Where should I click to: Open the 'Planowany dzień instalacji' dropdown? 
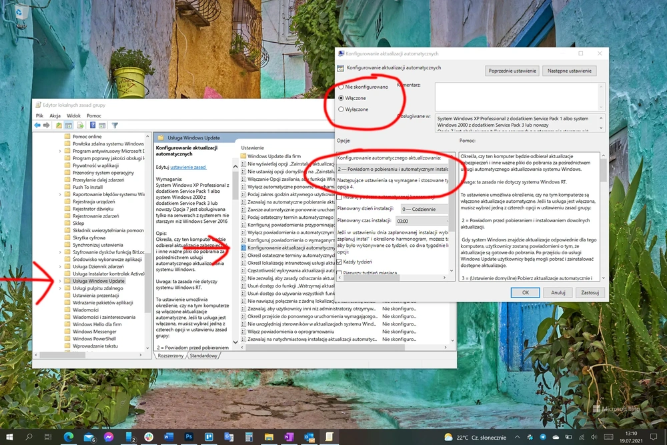424,209
